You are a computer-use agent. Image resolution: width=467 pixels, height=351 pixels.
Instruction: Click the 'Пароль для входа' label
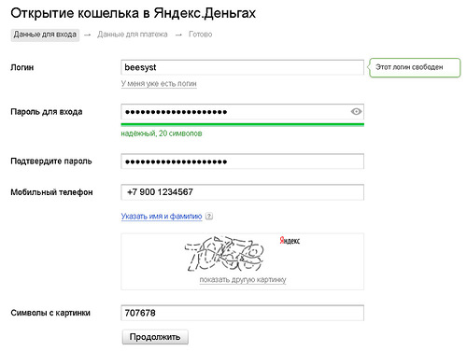(47, 112)
